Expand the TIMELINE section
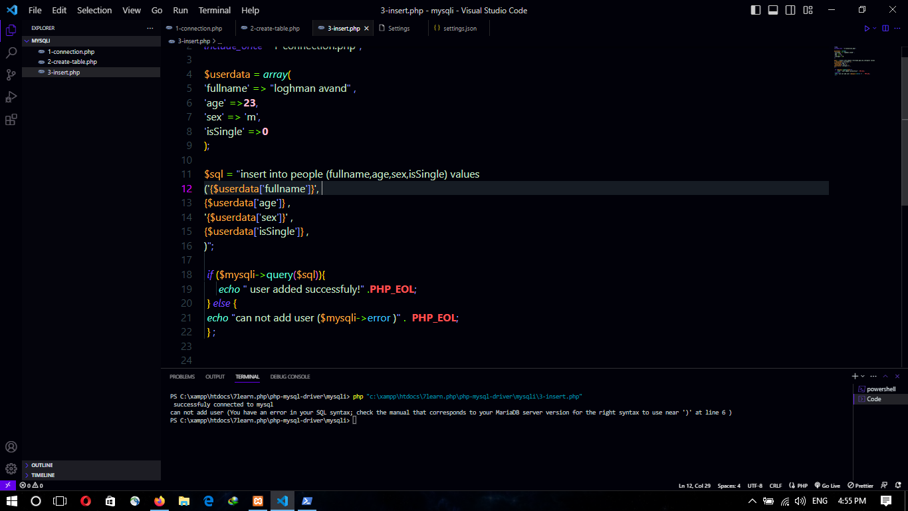908x511 pixels. point(92,475)
